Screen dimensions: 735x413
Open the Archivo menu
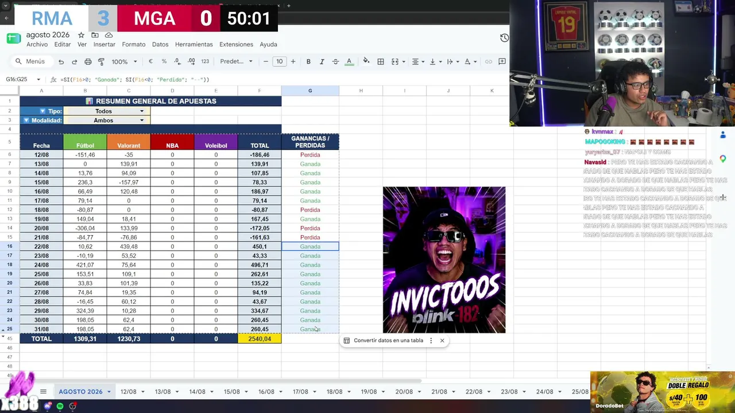(x=37, y=45)
